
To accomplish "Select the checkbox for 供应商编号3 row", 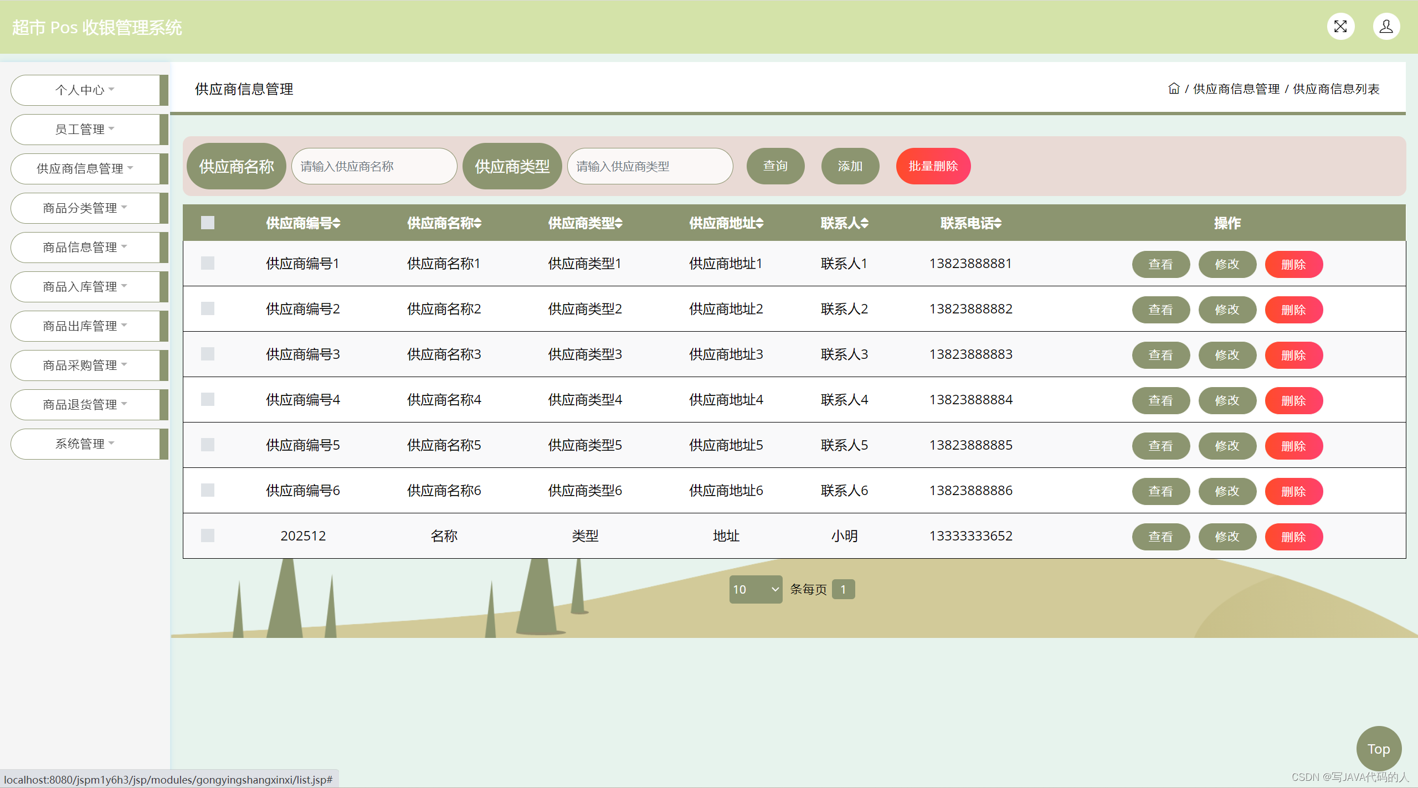I will (x=208, y=354).
